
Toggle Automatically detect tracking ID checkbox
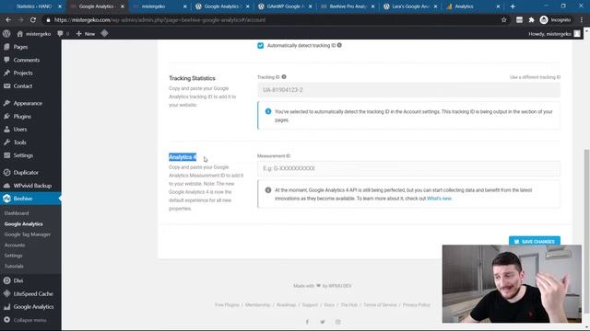[260, 45]
